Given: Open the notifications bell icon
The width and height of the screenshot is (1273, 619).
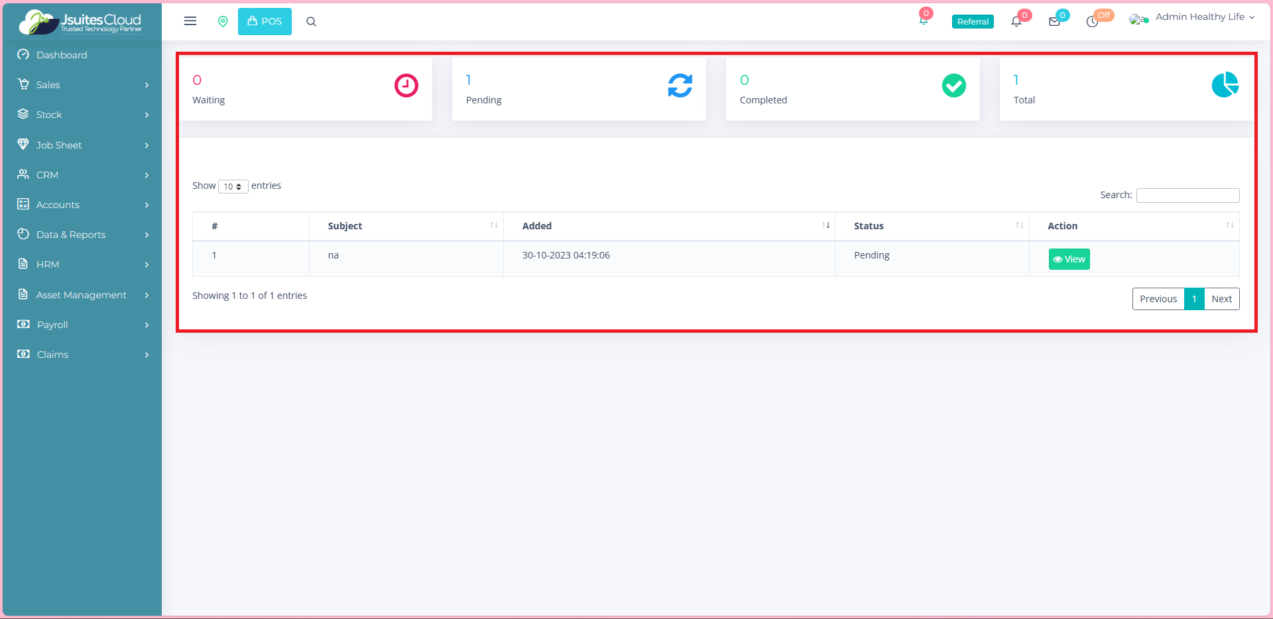Looking at the screenshot, I should [x=1016, y=21].
